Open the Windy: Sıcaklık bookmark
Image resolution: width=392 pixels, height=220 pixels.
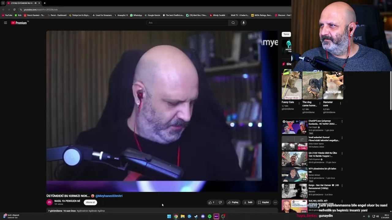pos(217,15)
